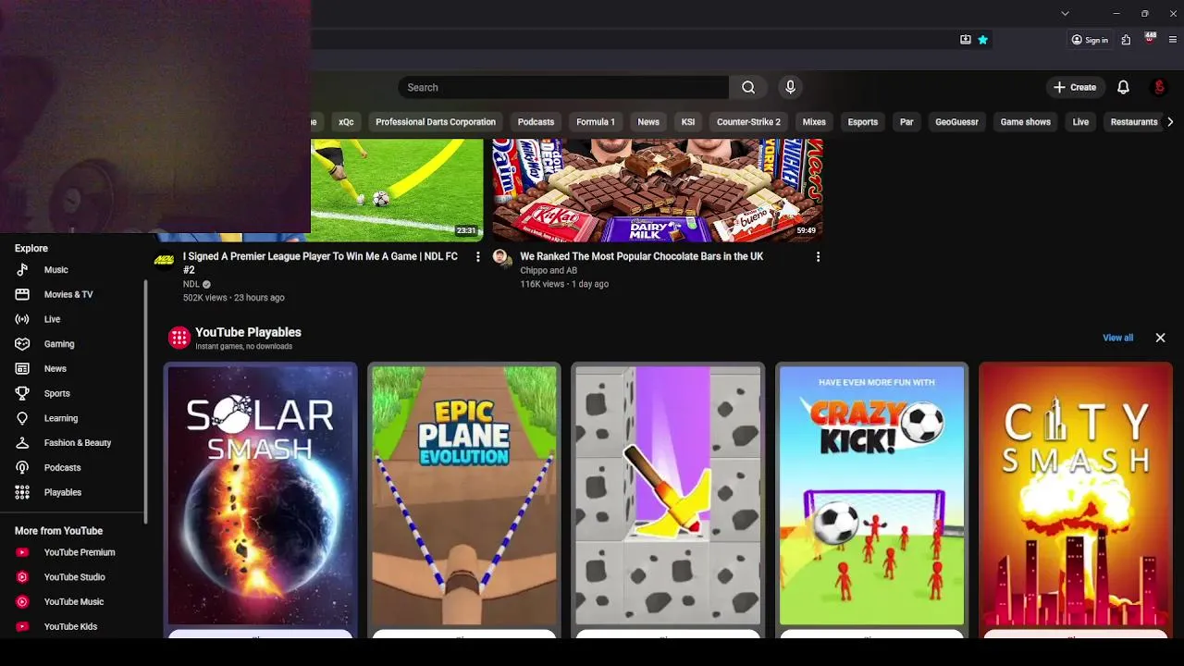Select Professional Darts Corporation chip
Viewport: 1184px width, 666px height.
[436, 122]
